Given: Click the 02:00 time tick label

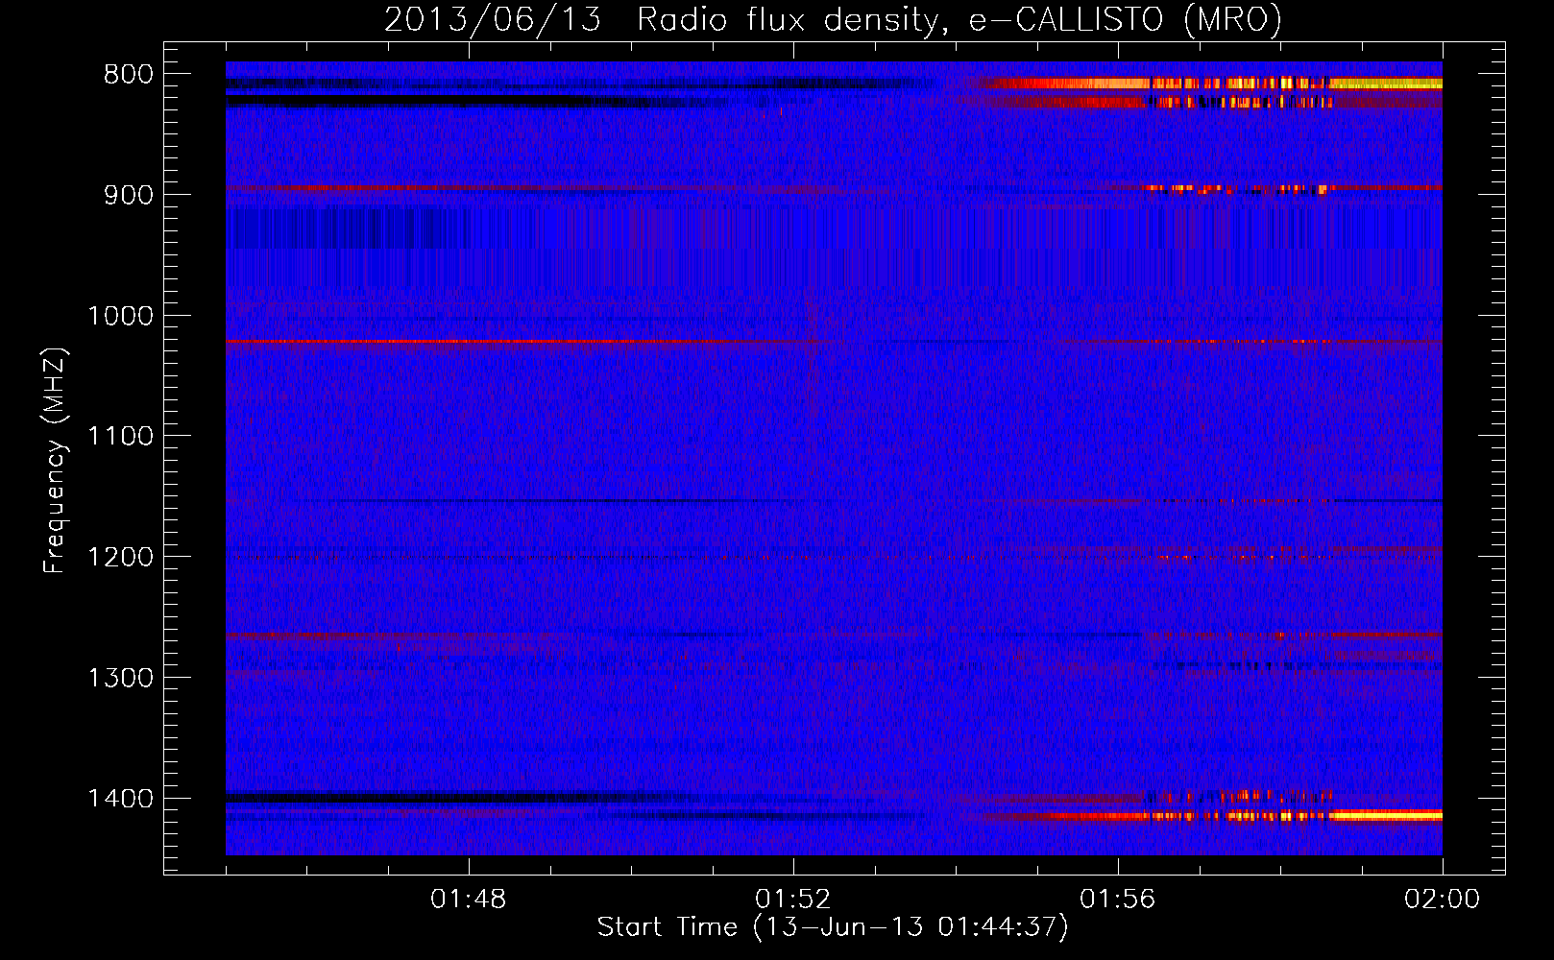Looking at the screenshot, I should click(x=1443, y=900).
